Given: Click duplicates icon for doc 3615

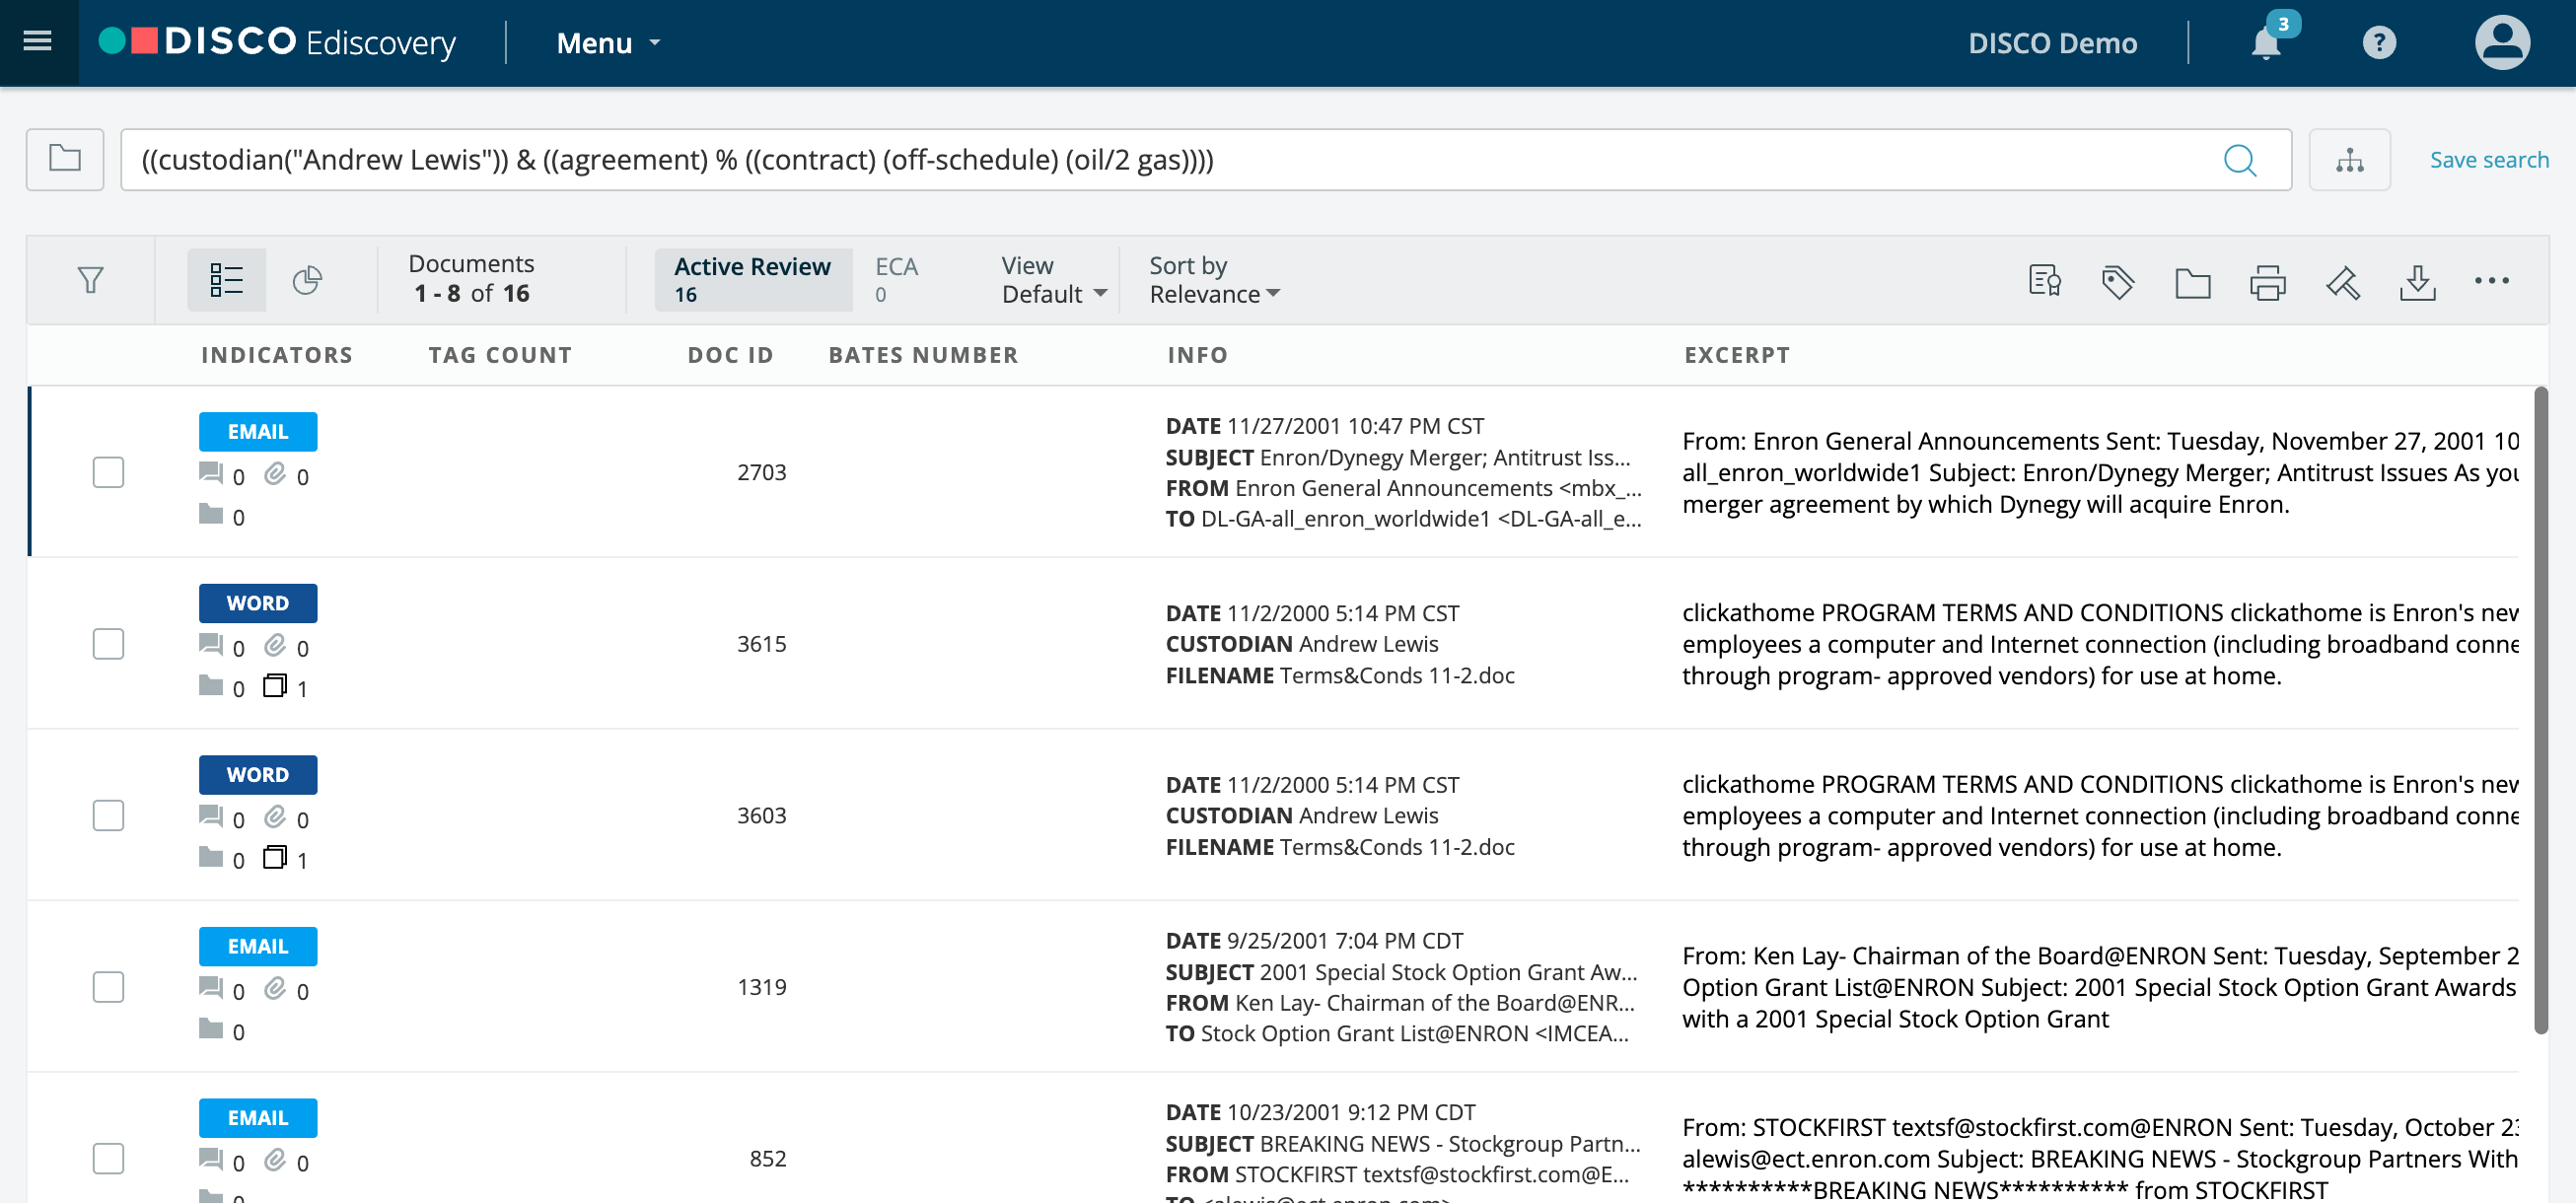Looking at the screenshot, I should pos(275,686).
